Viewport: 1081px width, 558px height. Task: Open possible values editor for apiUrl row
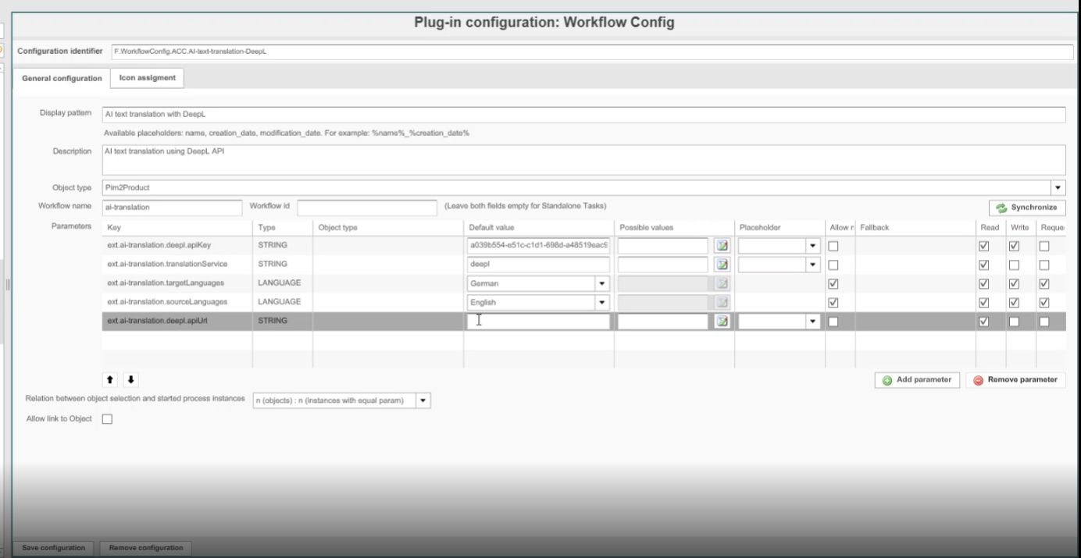(x=722, y=321)
